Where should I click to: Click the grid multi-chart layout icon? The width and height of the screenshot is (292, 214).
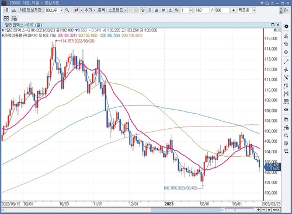click(x=6, y=19)
